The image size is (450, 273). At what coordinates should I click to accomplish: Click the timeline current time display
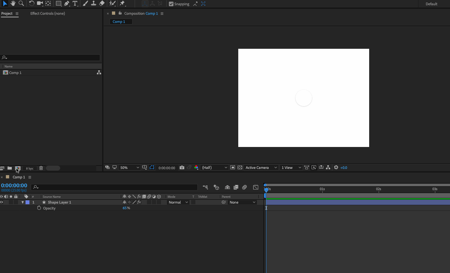(x=14, y=186)
